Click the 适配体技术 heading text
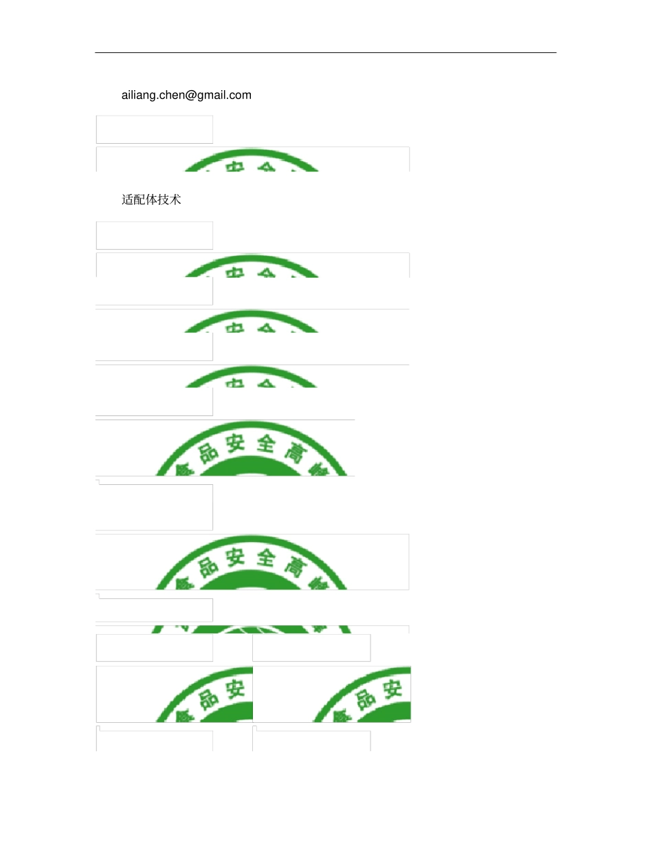This screenshot has width=653, height=846. pyautogui.click(x=151, y=200)
